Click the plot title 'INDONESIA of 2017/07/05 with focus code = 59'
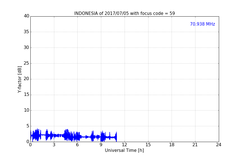Viewport: 243px width, 162px height. pyautogui.click(x=124, y=13)
